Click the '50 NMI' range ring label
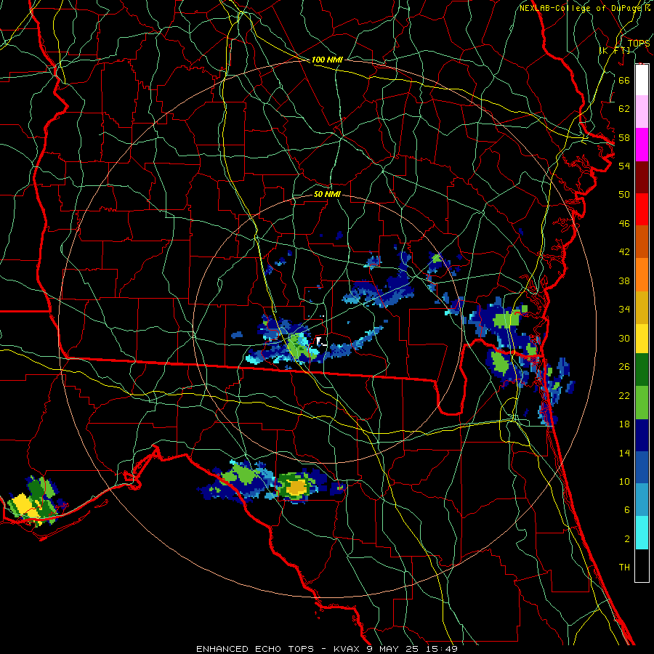Image resolution: width=654 pixels, height=654 pixels. 327,194
